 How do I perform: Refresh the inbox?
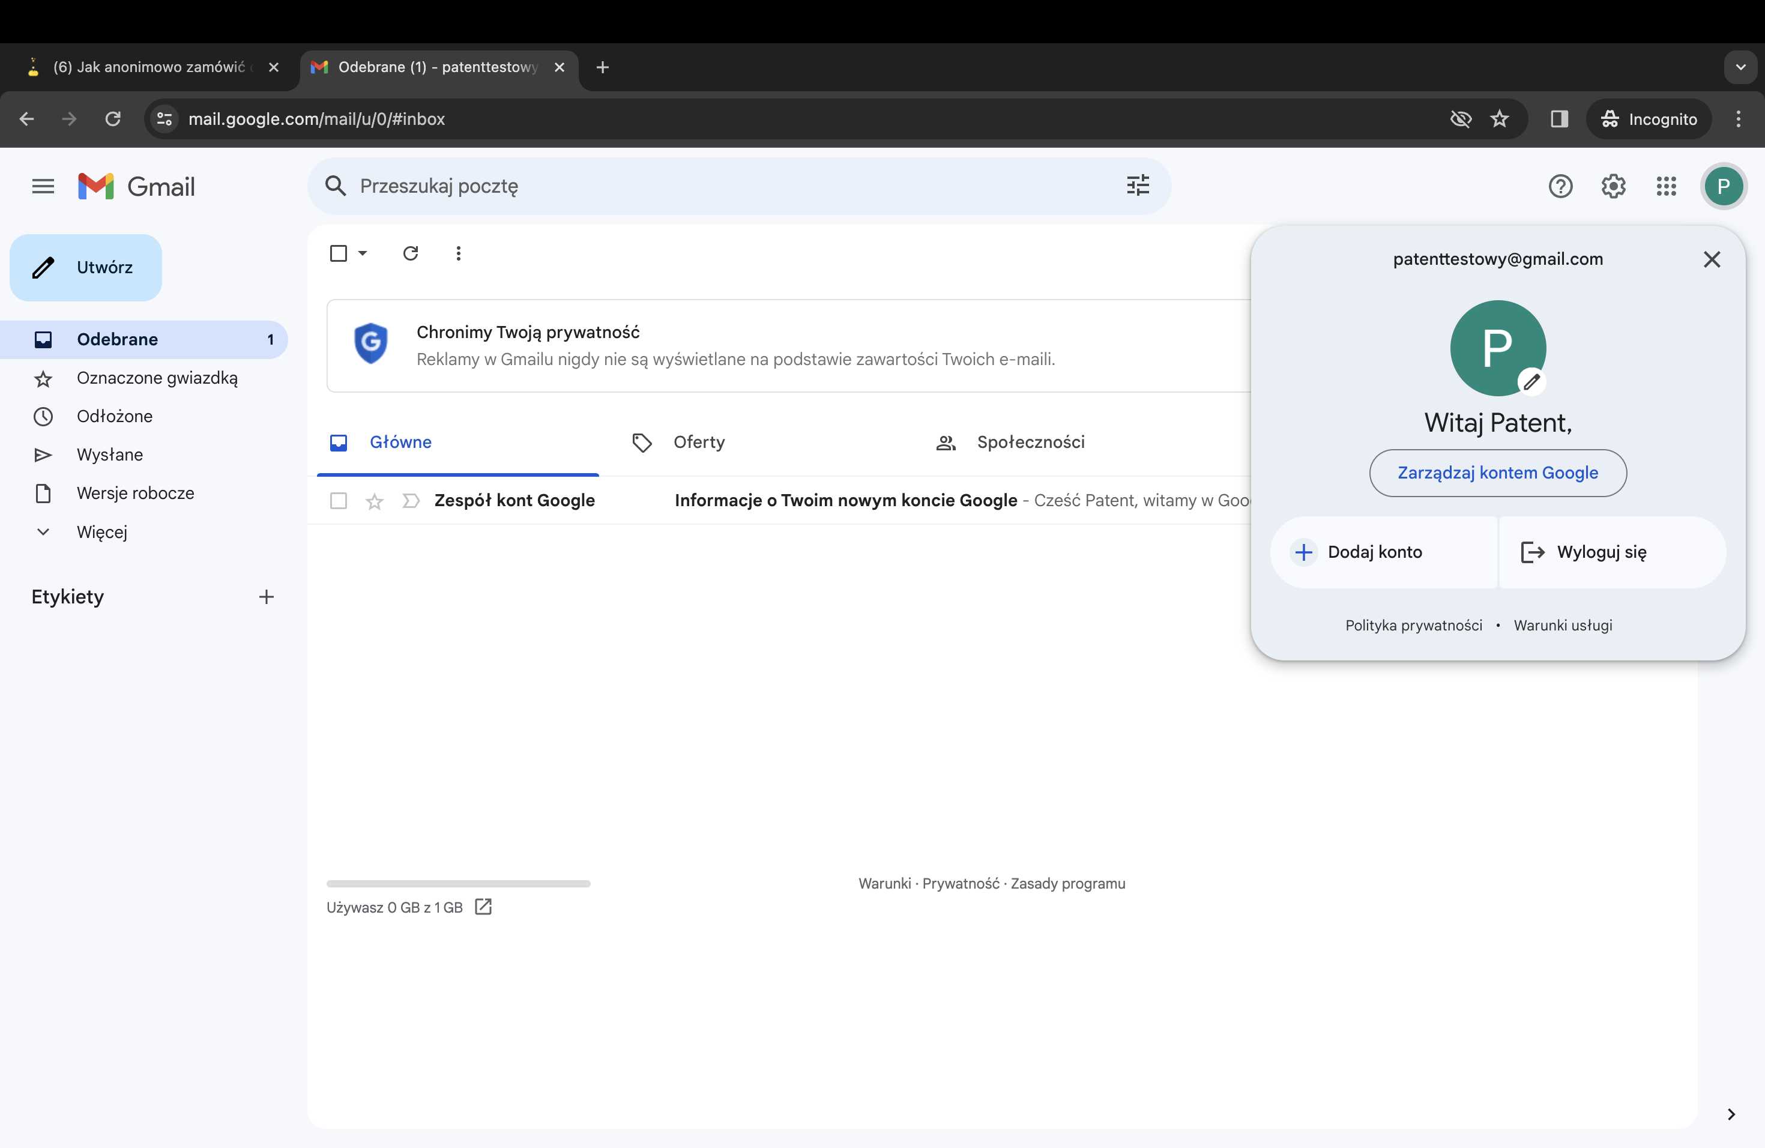(410, 253)
